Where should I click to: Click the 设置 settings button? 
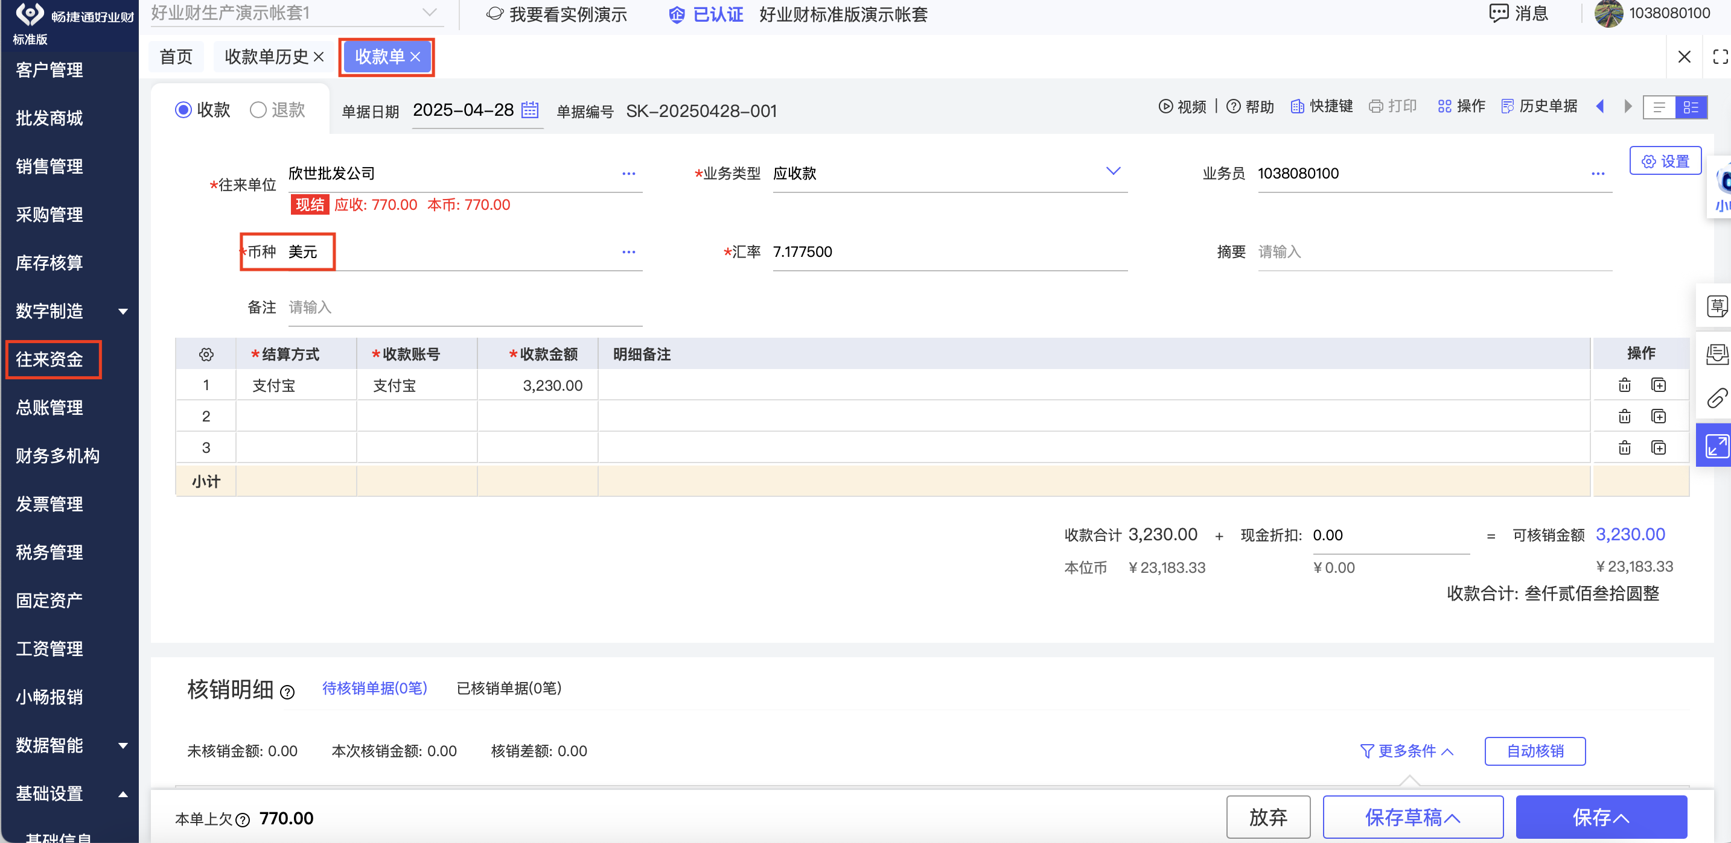point(1665,161)
